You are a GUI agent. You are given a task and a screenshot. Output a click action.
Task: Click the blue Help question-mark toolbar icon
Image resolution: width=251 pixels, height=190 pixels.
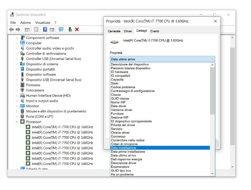[45, 30]
